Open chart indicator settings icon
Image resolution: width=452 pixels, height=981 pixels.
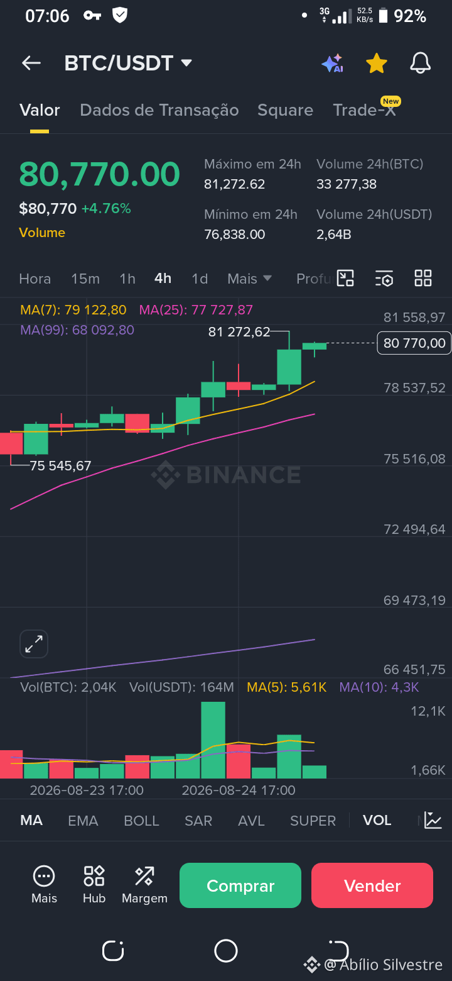(384, 278)
